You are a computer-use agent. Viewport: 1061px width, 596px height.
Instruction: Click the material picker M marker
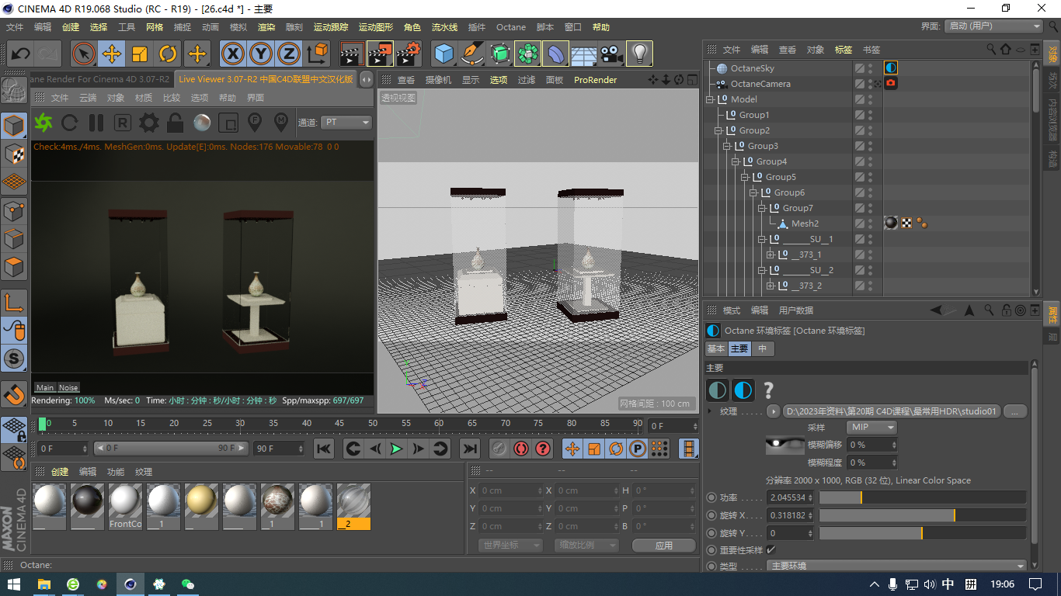point(281,122)
